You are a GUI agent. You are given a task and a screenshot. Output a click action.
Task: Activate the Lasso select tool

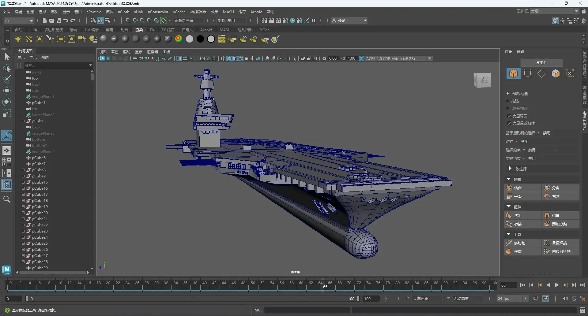pyautogui.click(x=7, y=68)
